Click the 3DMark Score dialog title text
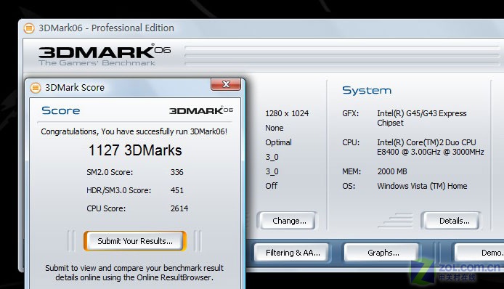Image resolution: width=504 pixels, height=289 pixels. [75, 87]
